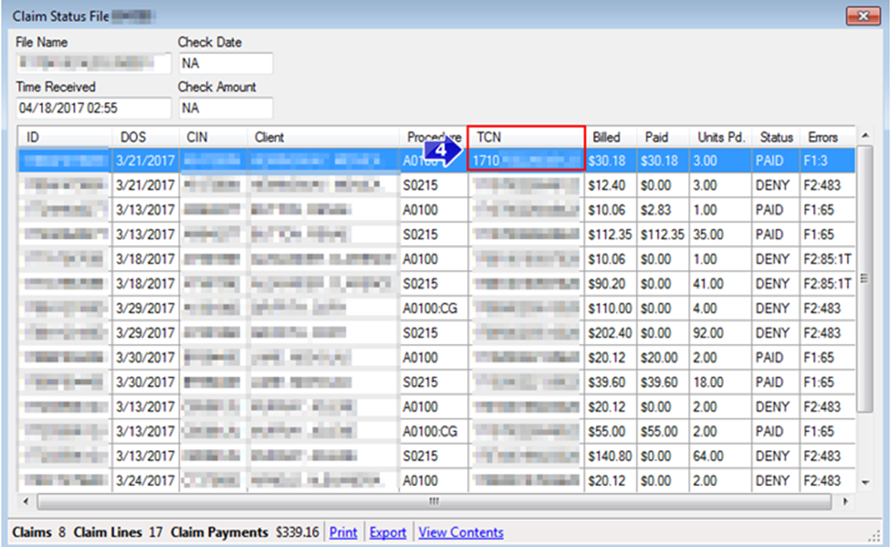The width and height of the screenshot is (891, 547).
Task: Sort claims by the Status column
Action: 775,136
